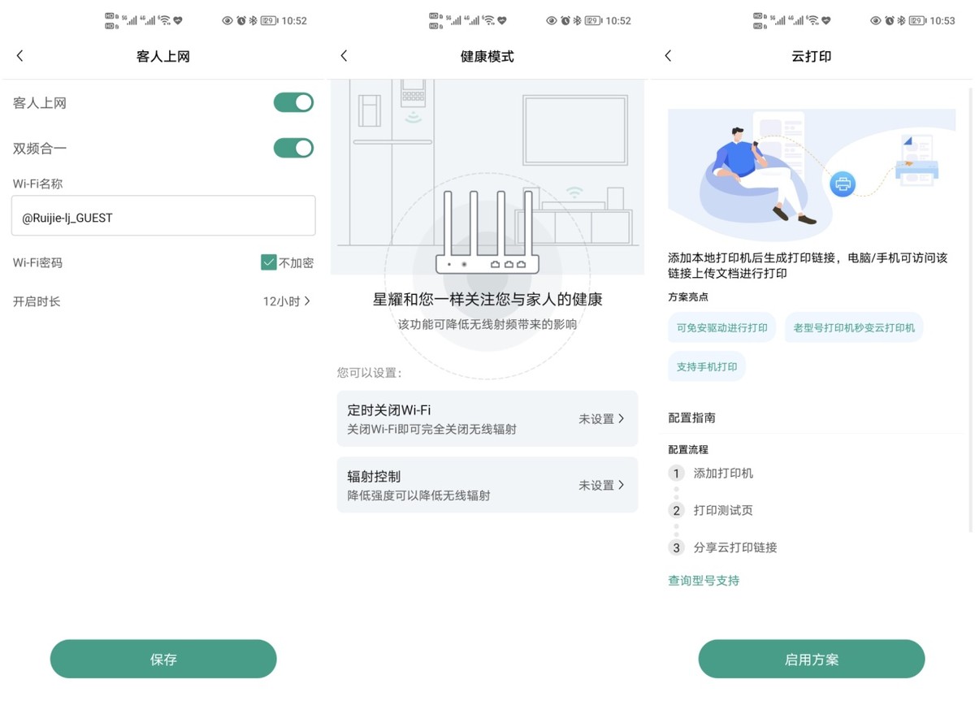
Task: Click the back arrow on the 健康模式 page
Action: point(344,55)
